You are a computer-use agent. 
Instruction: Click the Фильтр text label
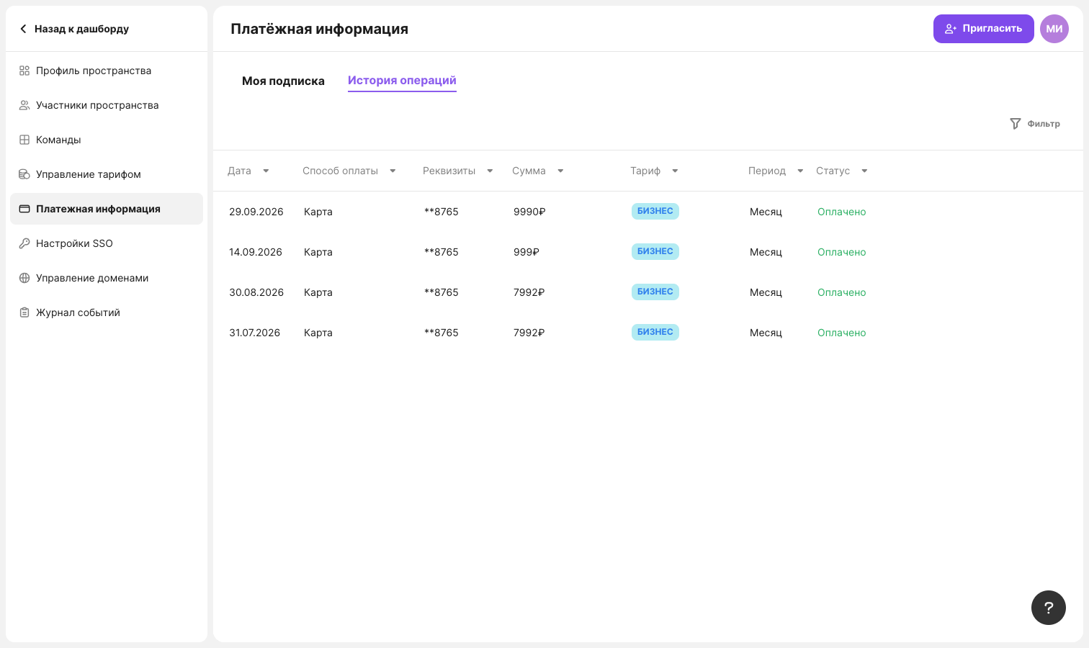(1044, 124)
